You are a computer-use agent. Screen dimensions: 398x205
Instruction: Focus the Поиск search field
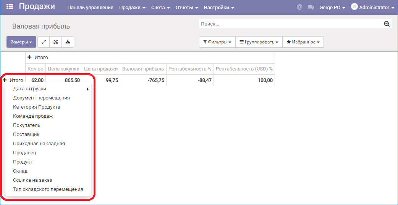pos(290,24)
